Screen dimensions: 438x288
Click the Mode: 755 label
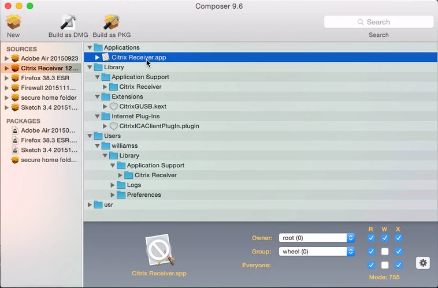coord(384,277)
